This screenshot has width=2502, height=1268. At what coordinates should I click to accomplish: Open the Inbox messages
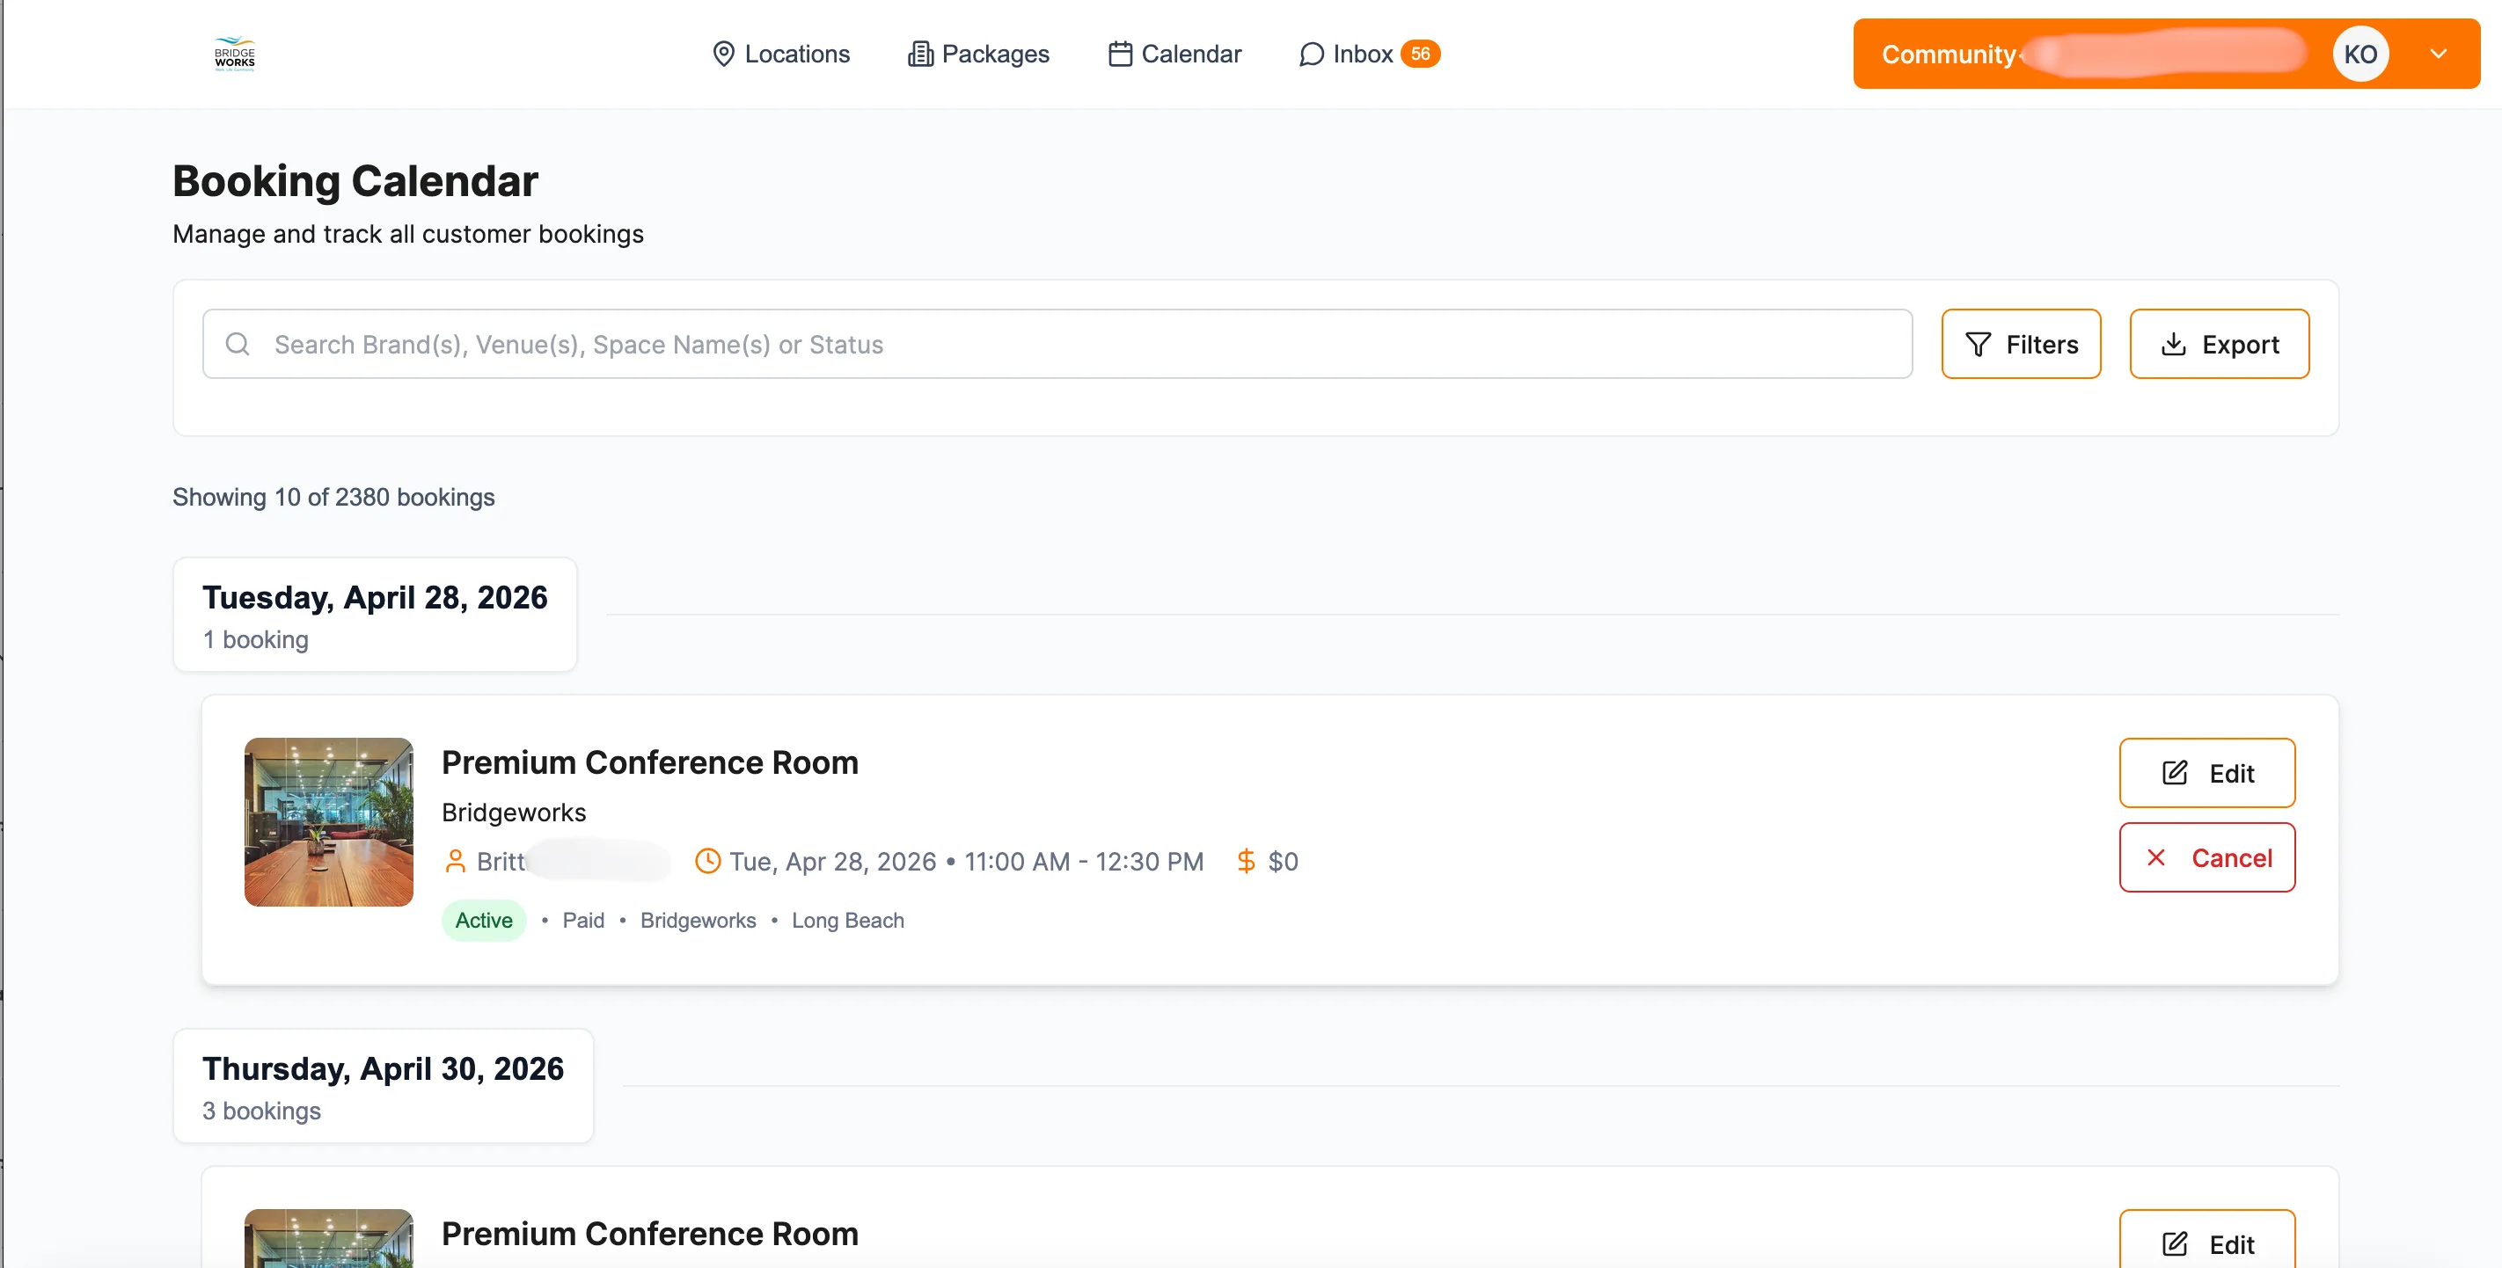coord(1346,55)
